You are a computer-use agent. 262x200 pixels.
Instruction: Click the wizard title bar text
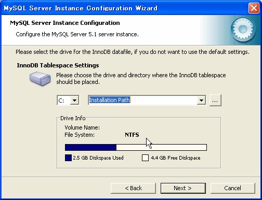tap(81, 8)
